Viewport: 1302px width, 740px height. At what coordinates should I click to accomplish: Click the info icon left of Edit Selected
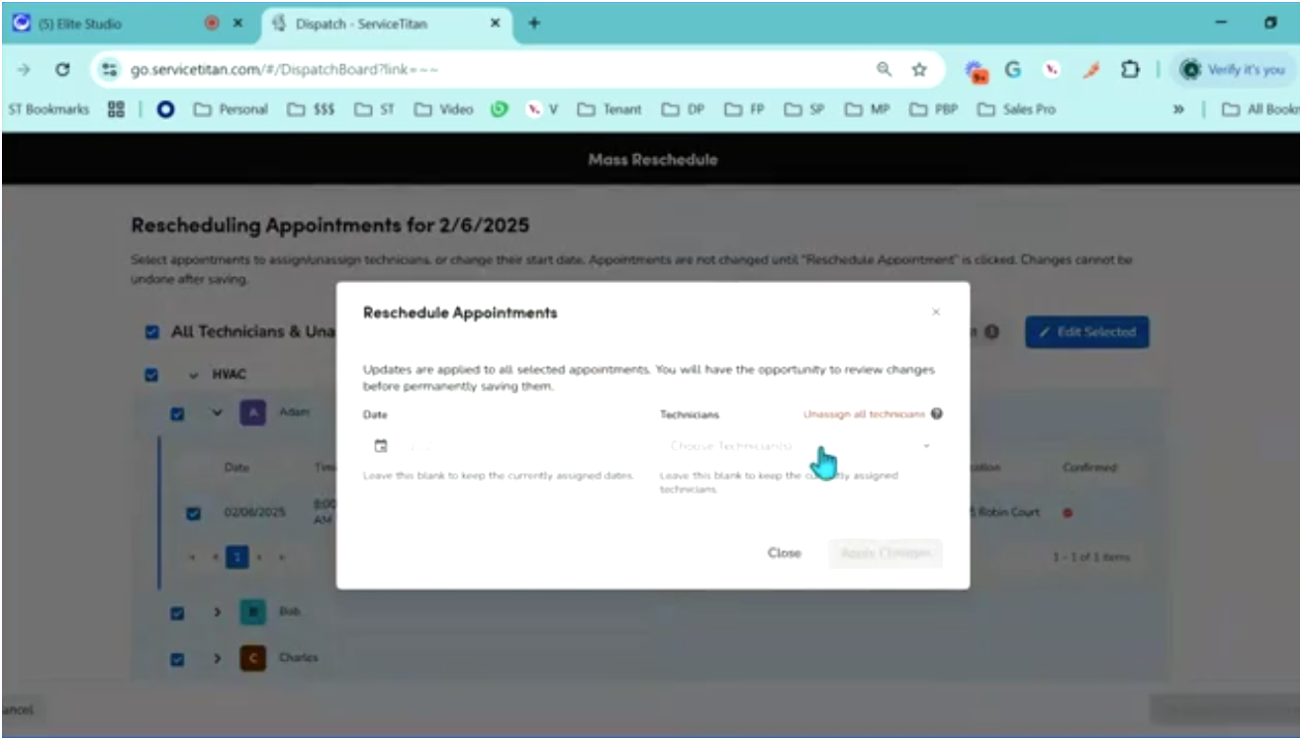point(990,332)
